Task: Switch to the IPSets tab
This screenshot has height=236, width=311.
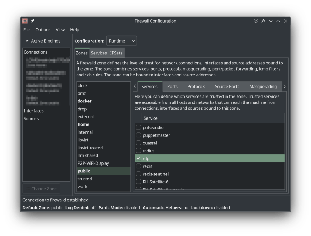Action: point(116,53)
